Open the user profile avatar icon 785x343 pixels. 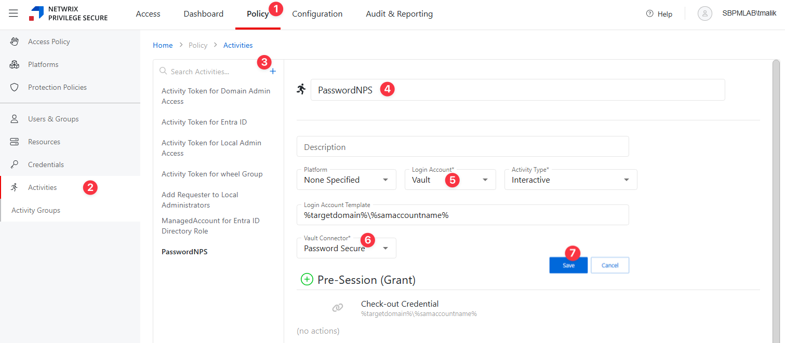click(x=704, y=14)
